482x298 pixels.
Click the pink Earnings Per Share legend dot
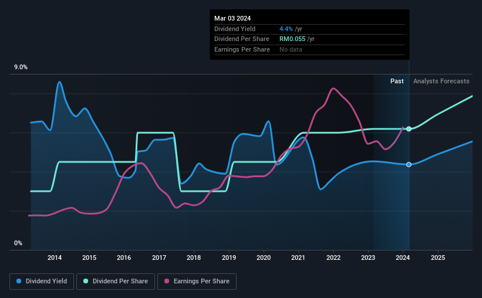coord(167,281)
